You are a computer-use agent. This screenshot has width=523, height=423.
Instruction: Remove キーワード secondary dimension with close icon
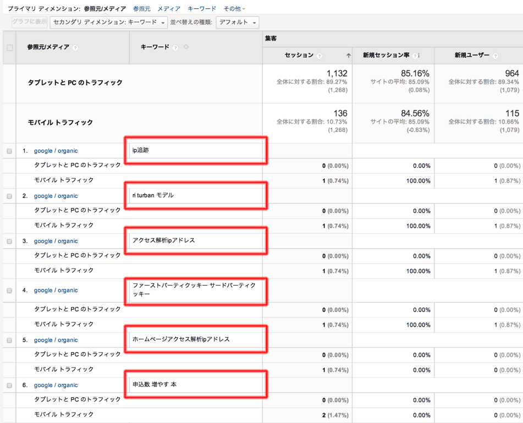tap(186, 47)
